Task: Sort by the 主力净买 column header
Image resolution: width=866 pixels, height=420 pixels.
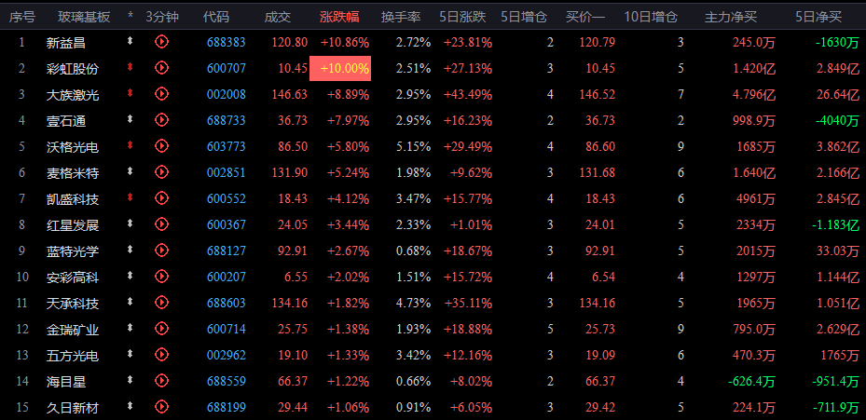Action: click(x=731, y=17)
